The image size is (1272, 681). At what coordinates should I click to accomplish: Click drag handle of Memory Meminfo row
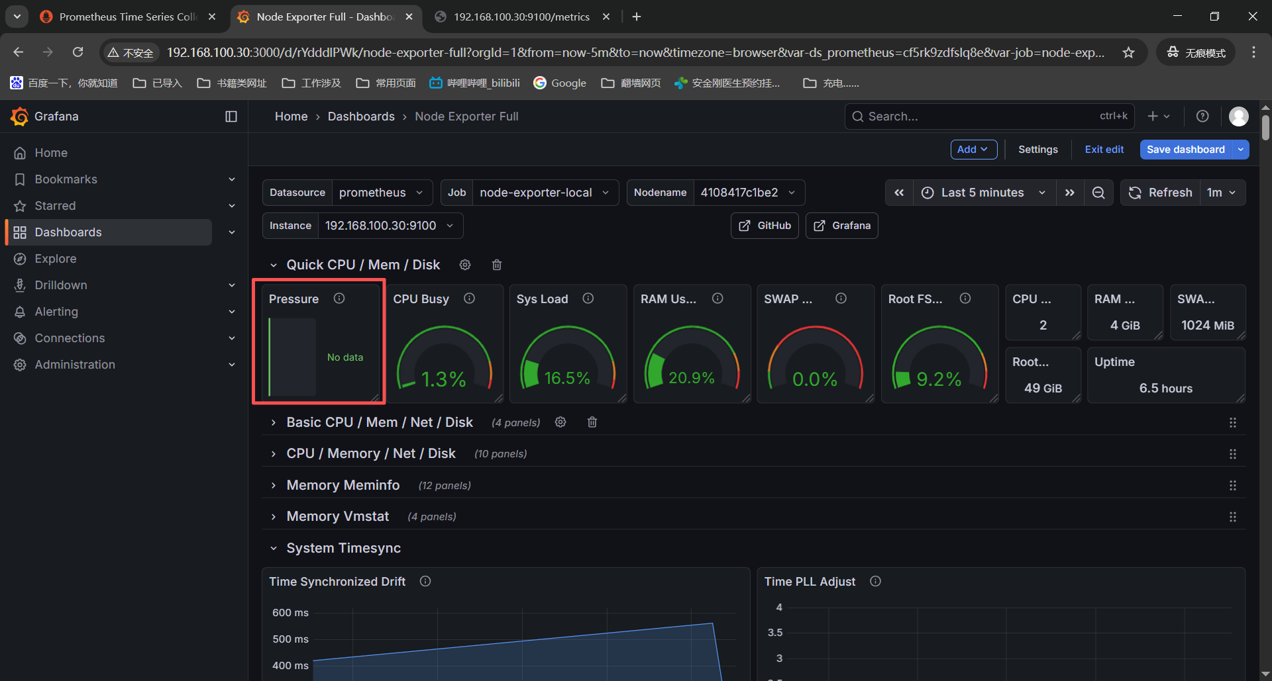[x=1233, y=485]
